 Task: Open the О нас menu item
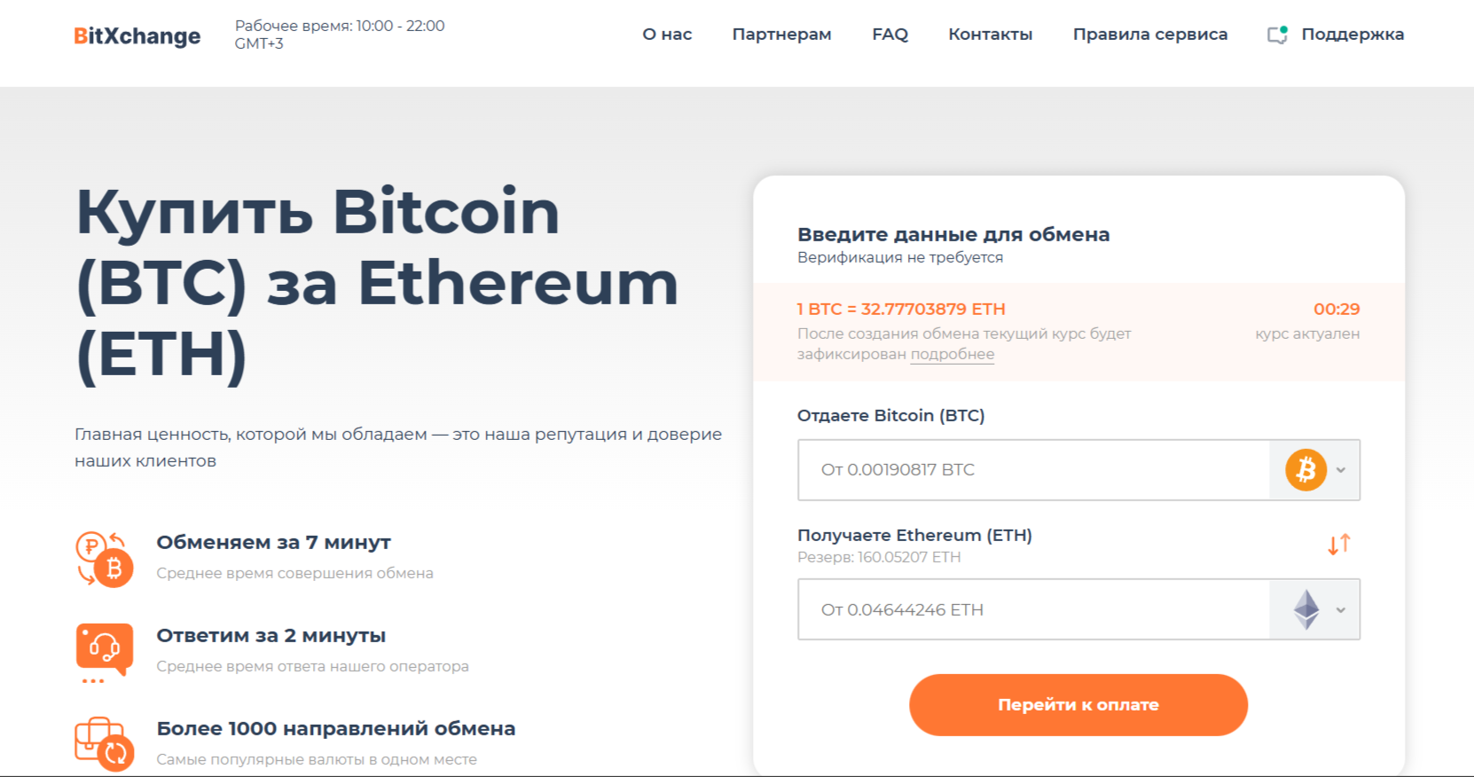coord(667,35)
